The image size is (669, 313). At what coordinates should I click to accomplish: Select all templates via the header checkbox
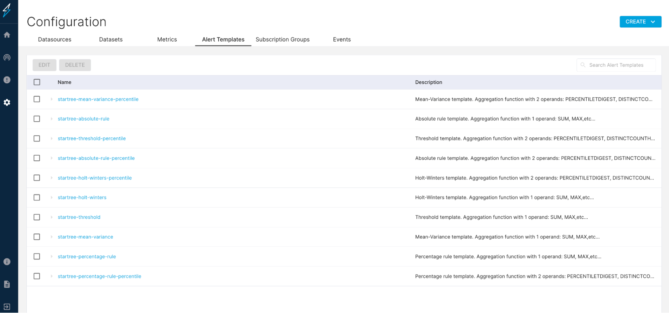coord(37,82)
